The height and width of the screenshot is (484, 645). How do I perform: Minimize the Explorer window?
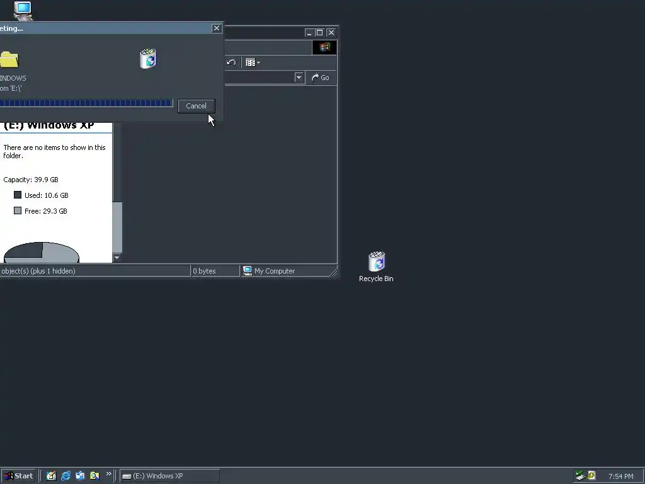click(309, 33)
